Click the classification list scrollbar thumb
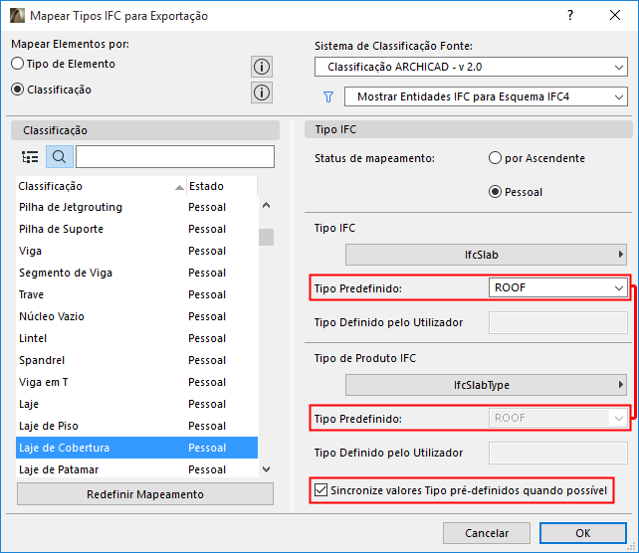The width and height of the screenshot is (639, 553). [x=266, y=237]
